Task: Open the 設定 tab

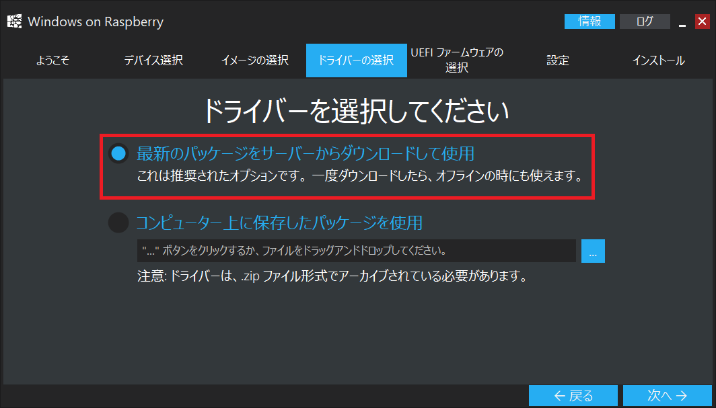Action: pos(558,60)
